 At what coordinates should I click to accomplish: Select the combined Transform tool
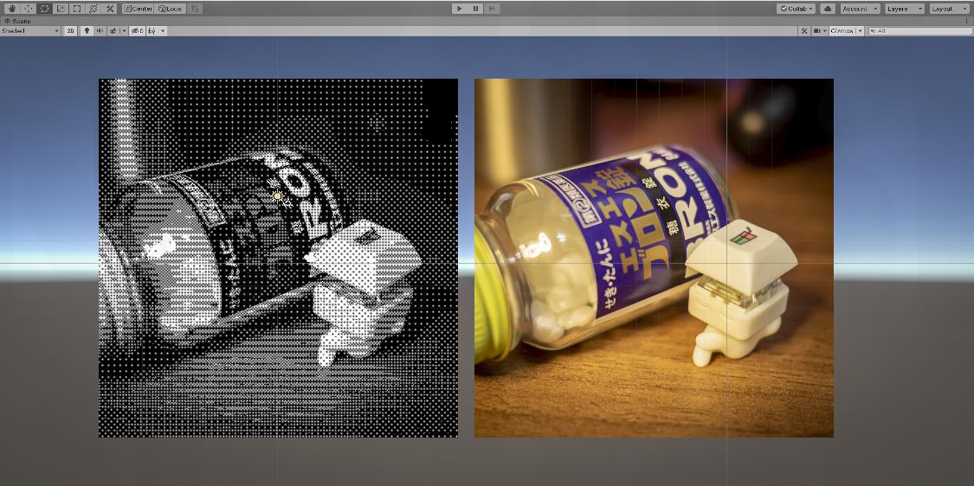pyautogui.click(x=93, y=9)
